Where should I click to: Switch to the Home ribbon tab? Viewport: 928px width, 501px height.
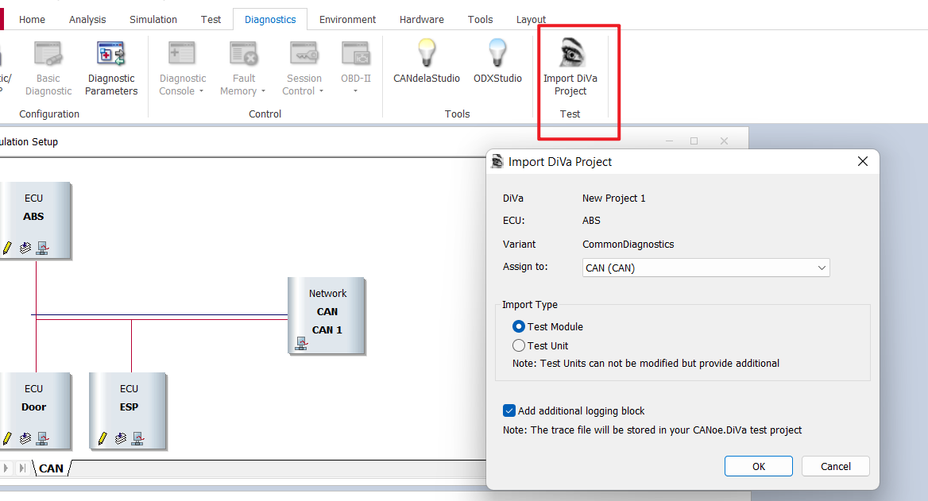[x=32, y=20]
